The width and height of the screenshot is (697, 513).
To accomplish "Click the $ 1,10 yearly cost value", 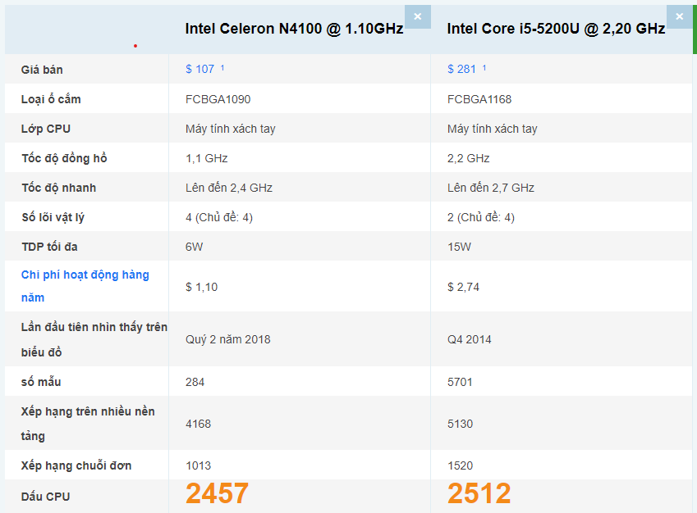I will 201,287.
